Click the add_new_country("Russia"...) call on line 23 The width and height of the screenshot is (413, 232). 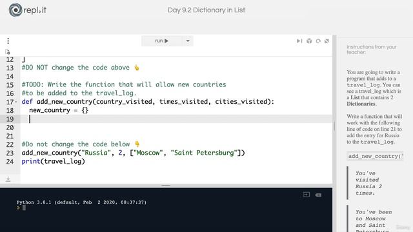[133, 153]
